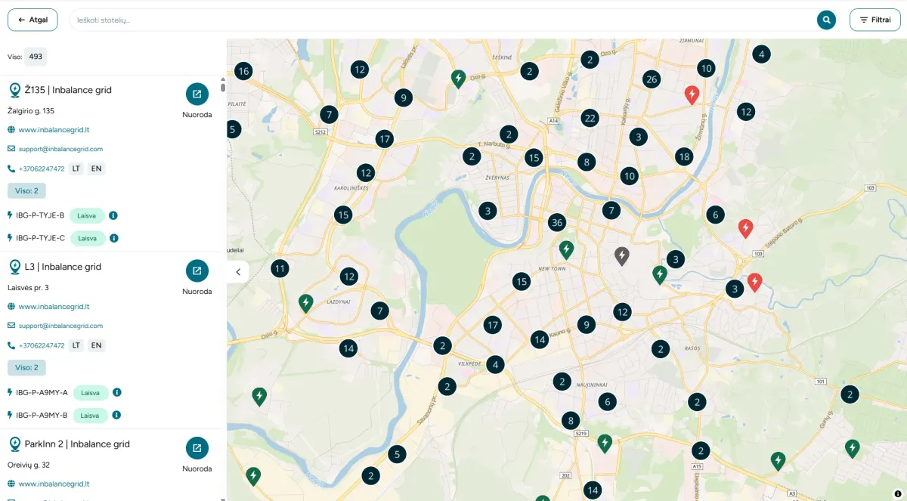Screen dimensions: 907x501
Task: Open Nuoroda link icon for Ž135 station
Action: [x=197, y=94]
